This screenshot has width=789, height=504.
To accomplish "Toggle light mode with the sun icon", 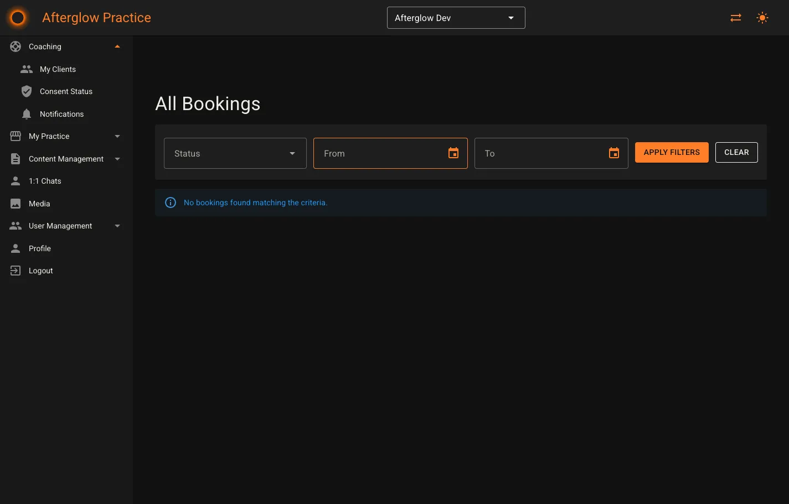I will 762,17.
